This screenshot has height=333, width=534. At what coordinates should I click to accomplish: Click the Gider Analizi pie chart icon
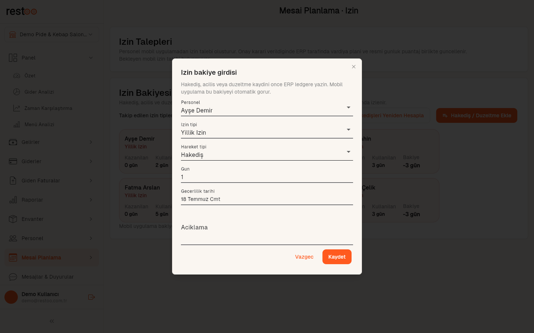coord(16,92)
